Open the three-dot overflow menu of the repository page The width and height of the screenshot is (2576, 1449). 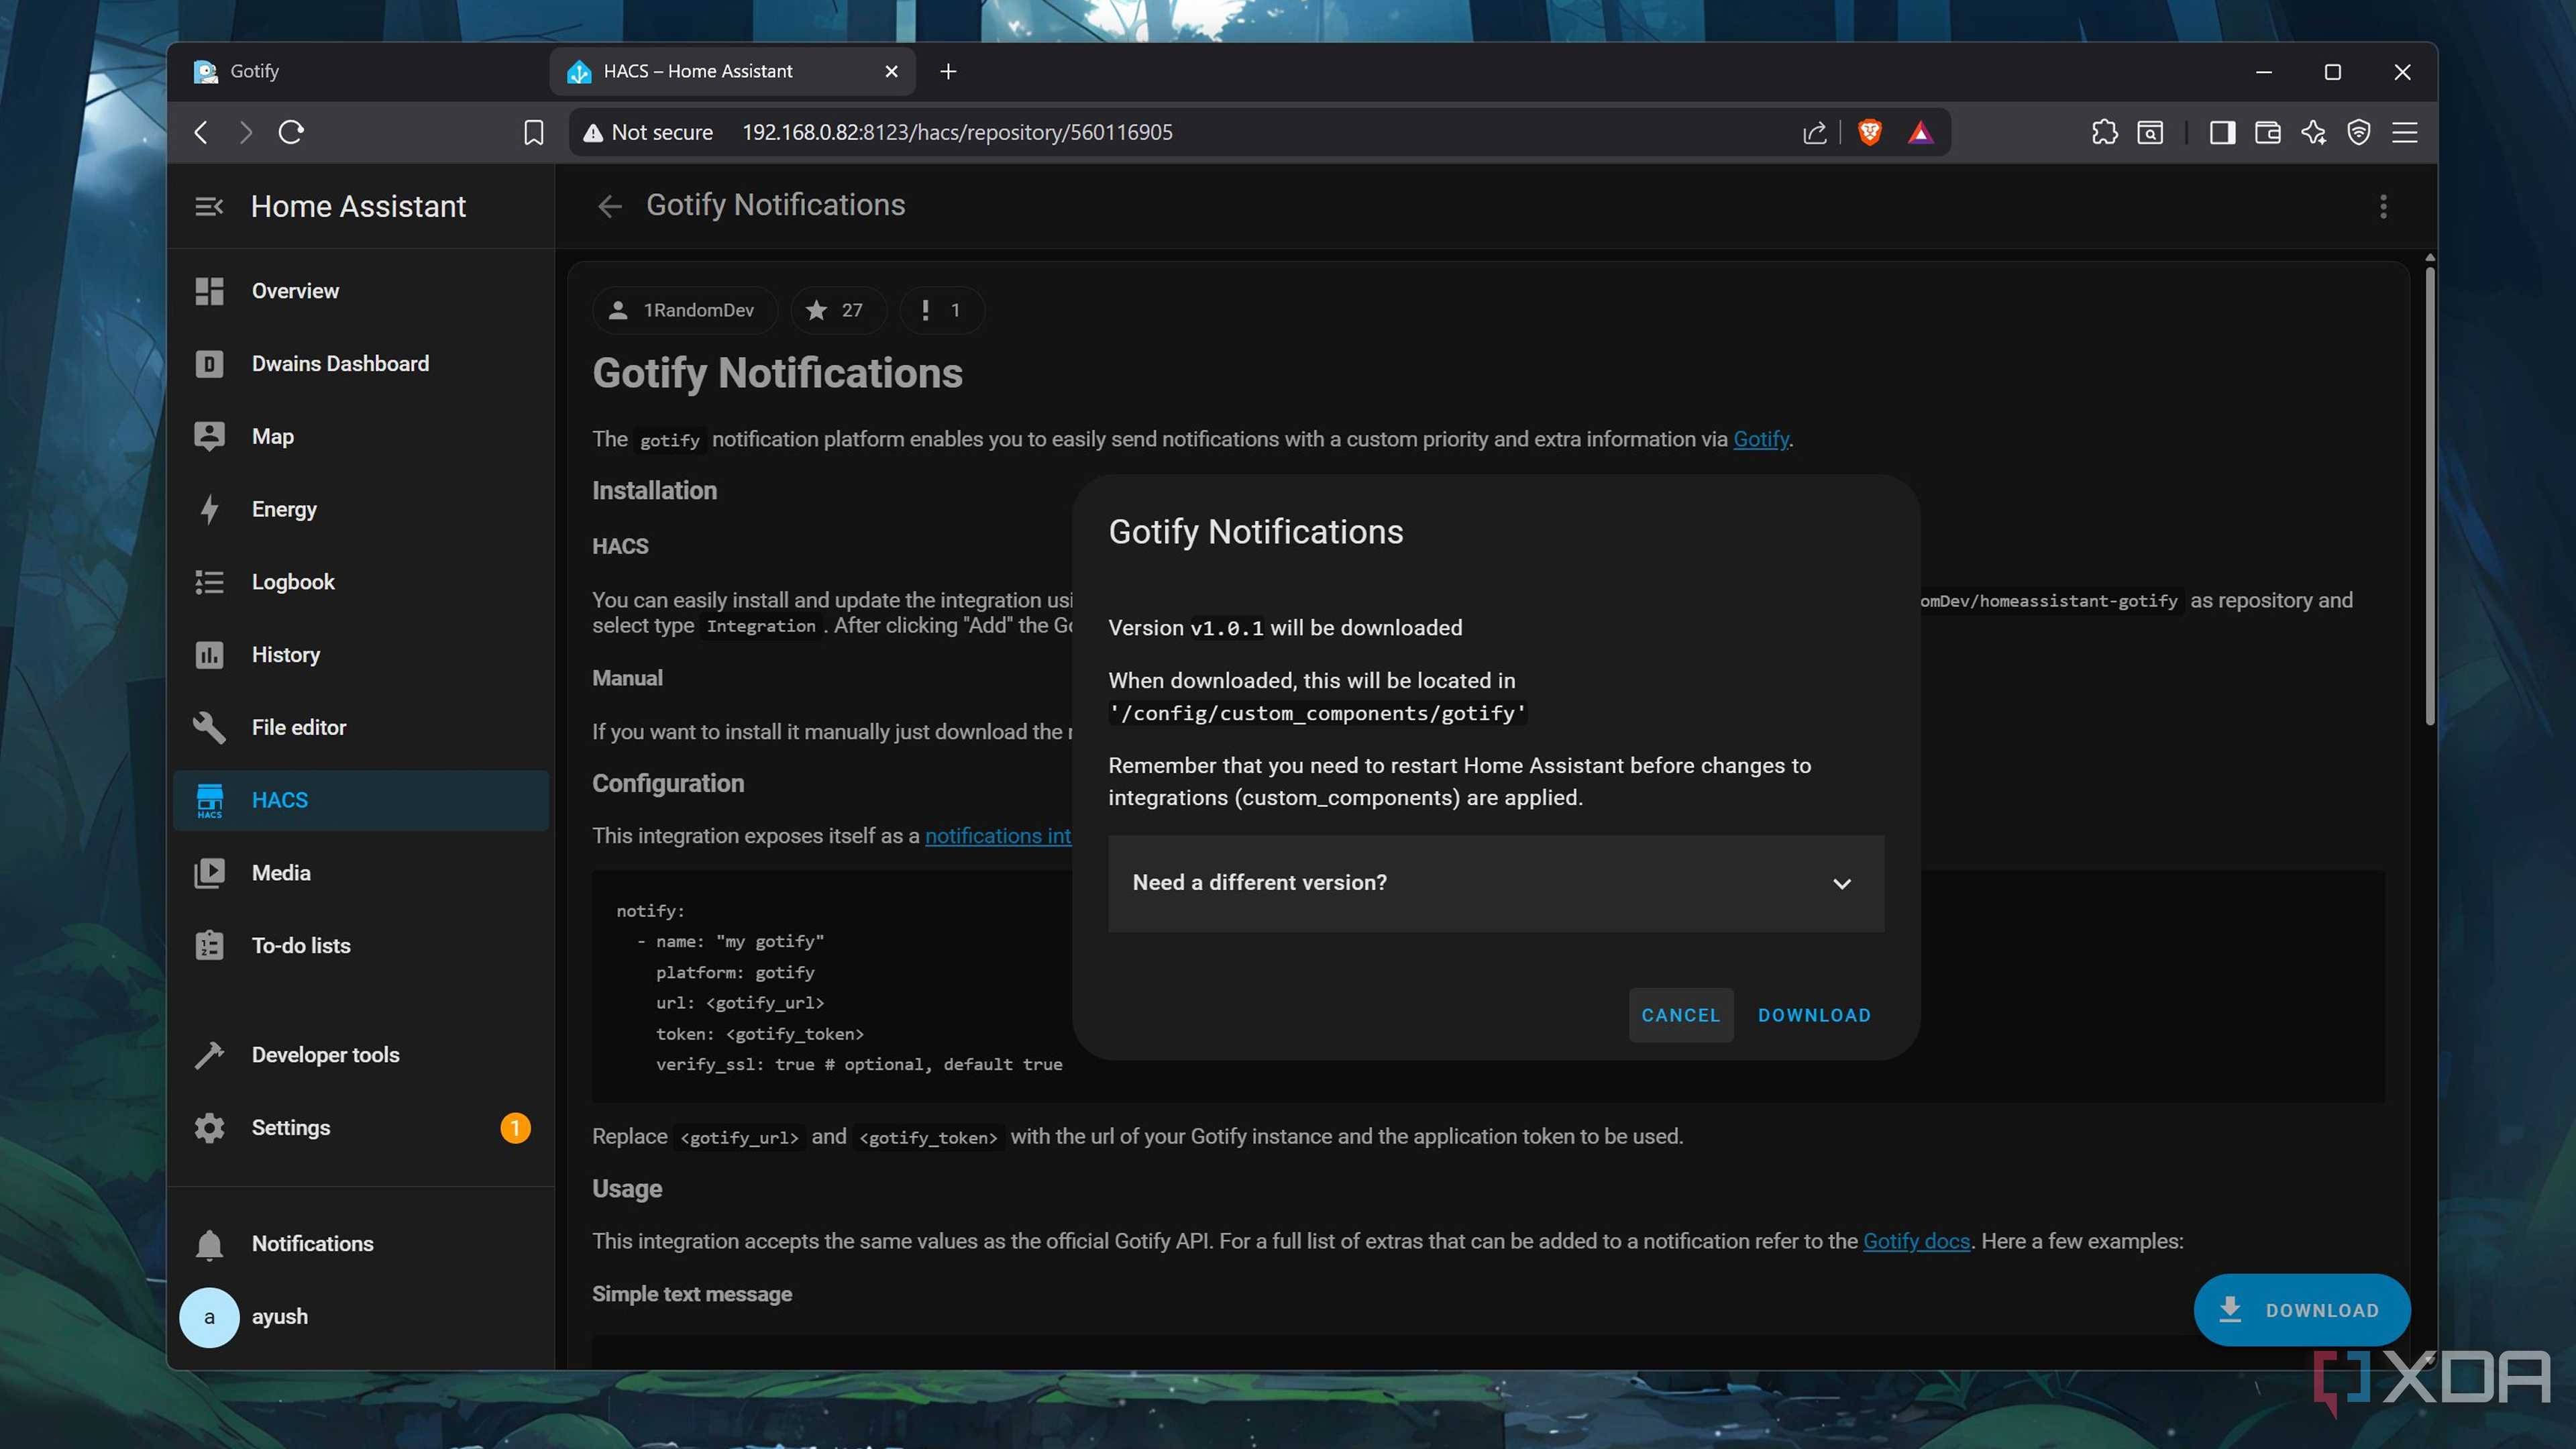(2383, 206)
